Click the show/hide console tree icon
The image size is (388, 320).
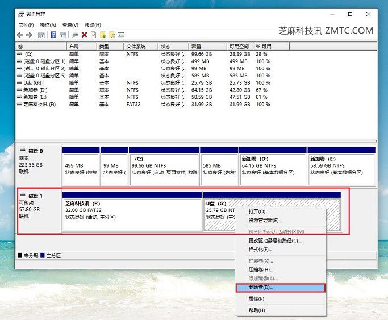41,35
